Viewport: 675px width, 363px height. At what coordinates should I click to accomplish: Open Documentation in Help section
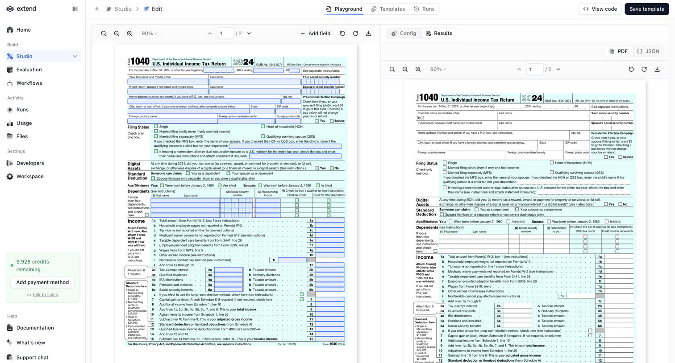pos(43,328)
